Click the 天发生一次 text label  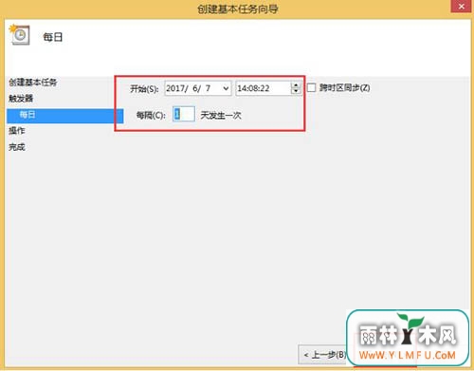point(221,115)
